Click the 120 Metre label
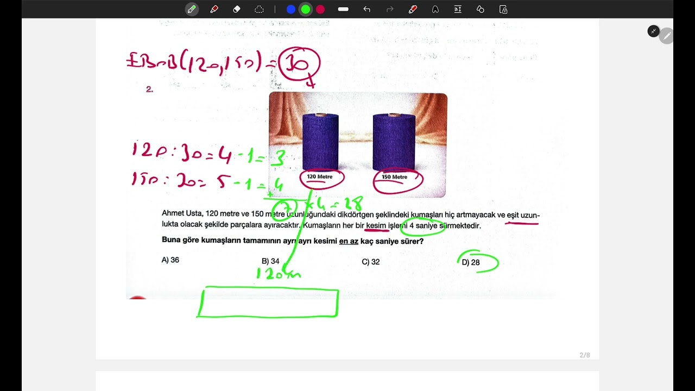Image resolution: width=695 pixels, height=391 pixels. tap(320, 176)
